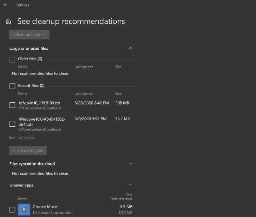Click the Microsoft Corporation publisher text
The height and width of the screenshot is (217, 256).
tap(53, 213)
